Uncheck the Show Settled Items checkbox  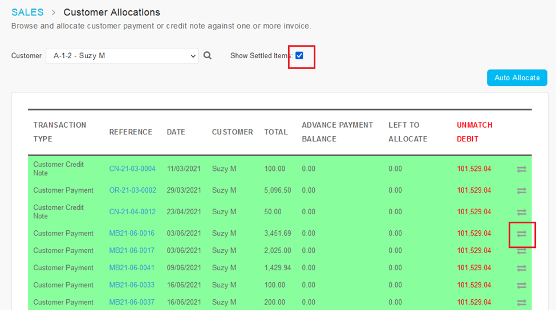pos(299,55)
